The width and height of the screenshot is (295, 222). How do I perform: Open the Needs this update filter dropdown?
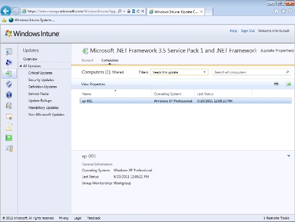pos(179,72)
